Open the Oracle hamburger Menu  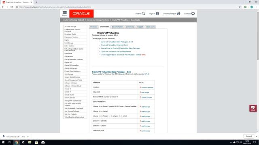(65, 13)
